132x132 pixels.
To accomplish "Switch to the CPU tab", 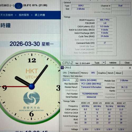I will coord(65,73).
